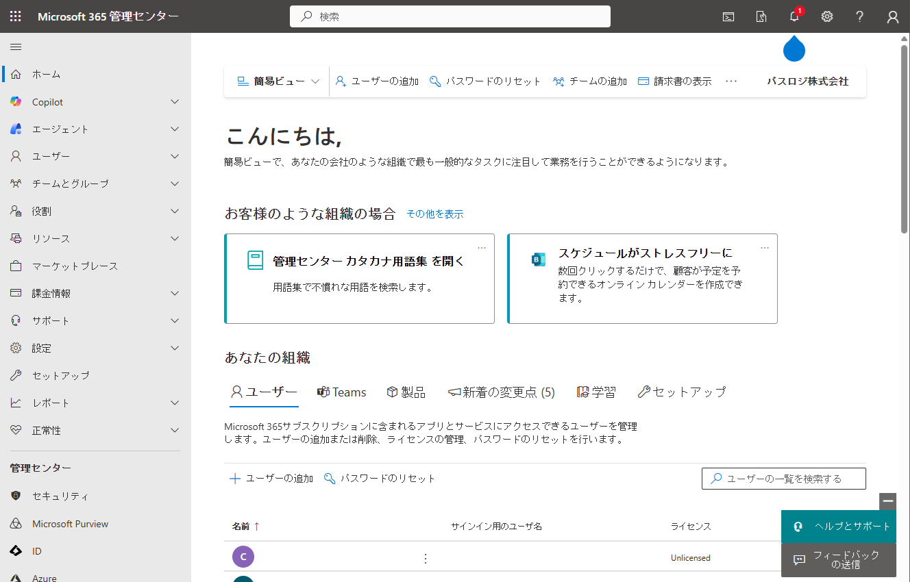Open command bar overflow ellipsis menu
910x582 pixels.
click(731, 81)
